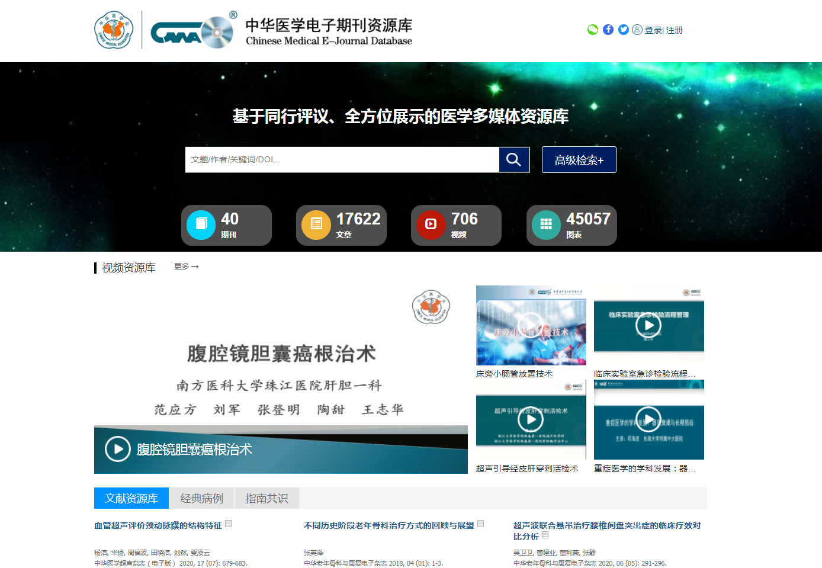Click the 注册 register link
This screenshot has width=822, height=568.
675,30
